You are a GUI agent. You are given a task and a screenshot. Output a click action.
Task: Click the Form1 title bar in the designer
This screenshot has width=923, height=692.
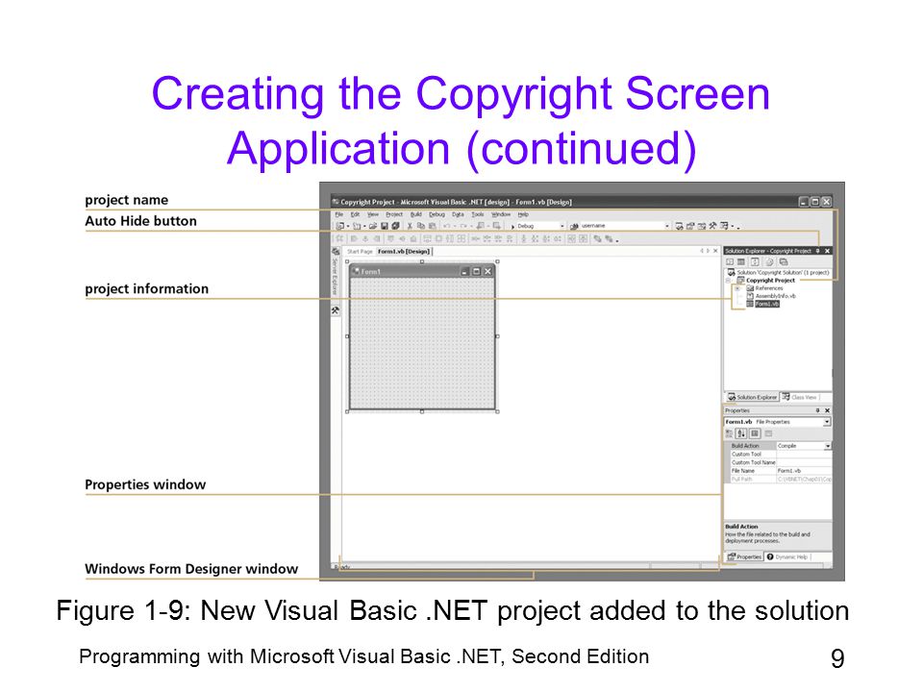[x=421, y=271]
